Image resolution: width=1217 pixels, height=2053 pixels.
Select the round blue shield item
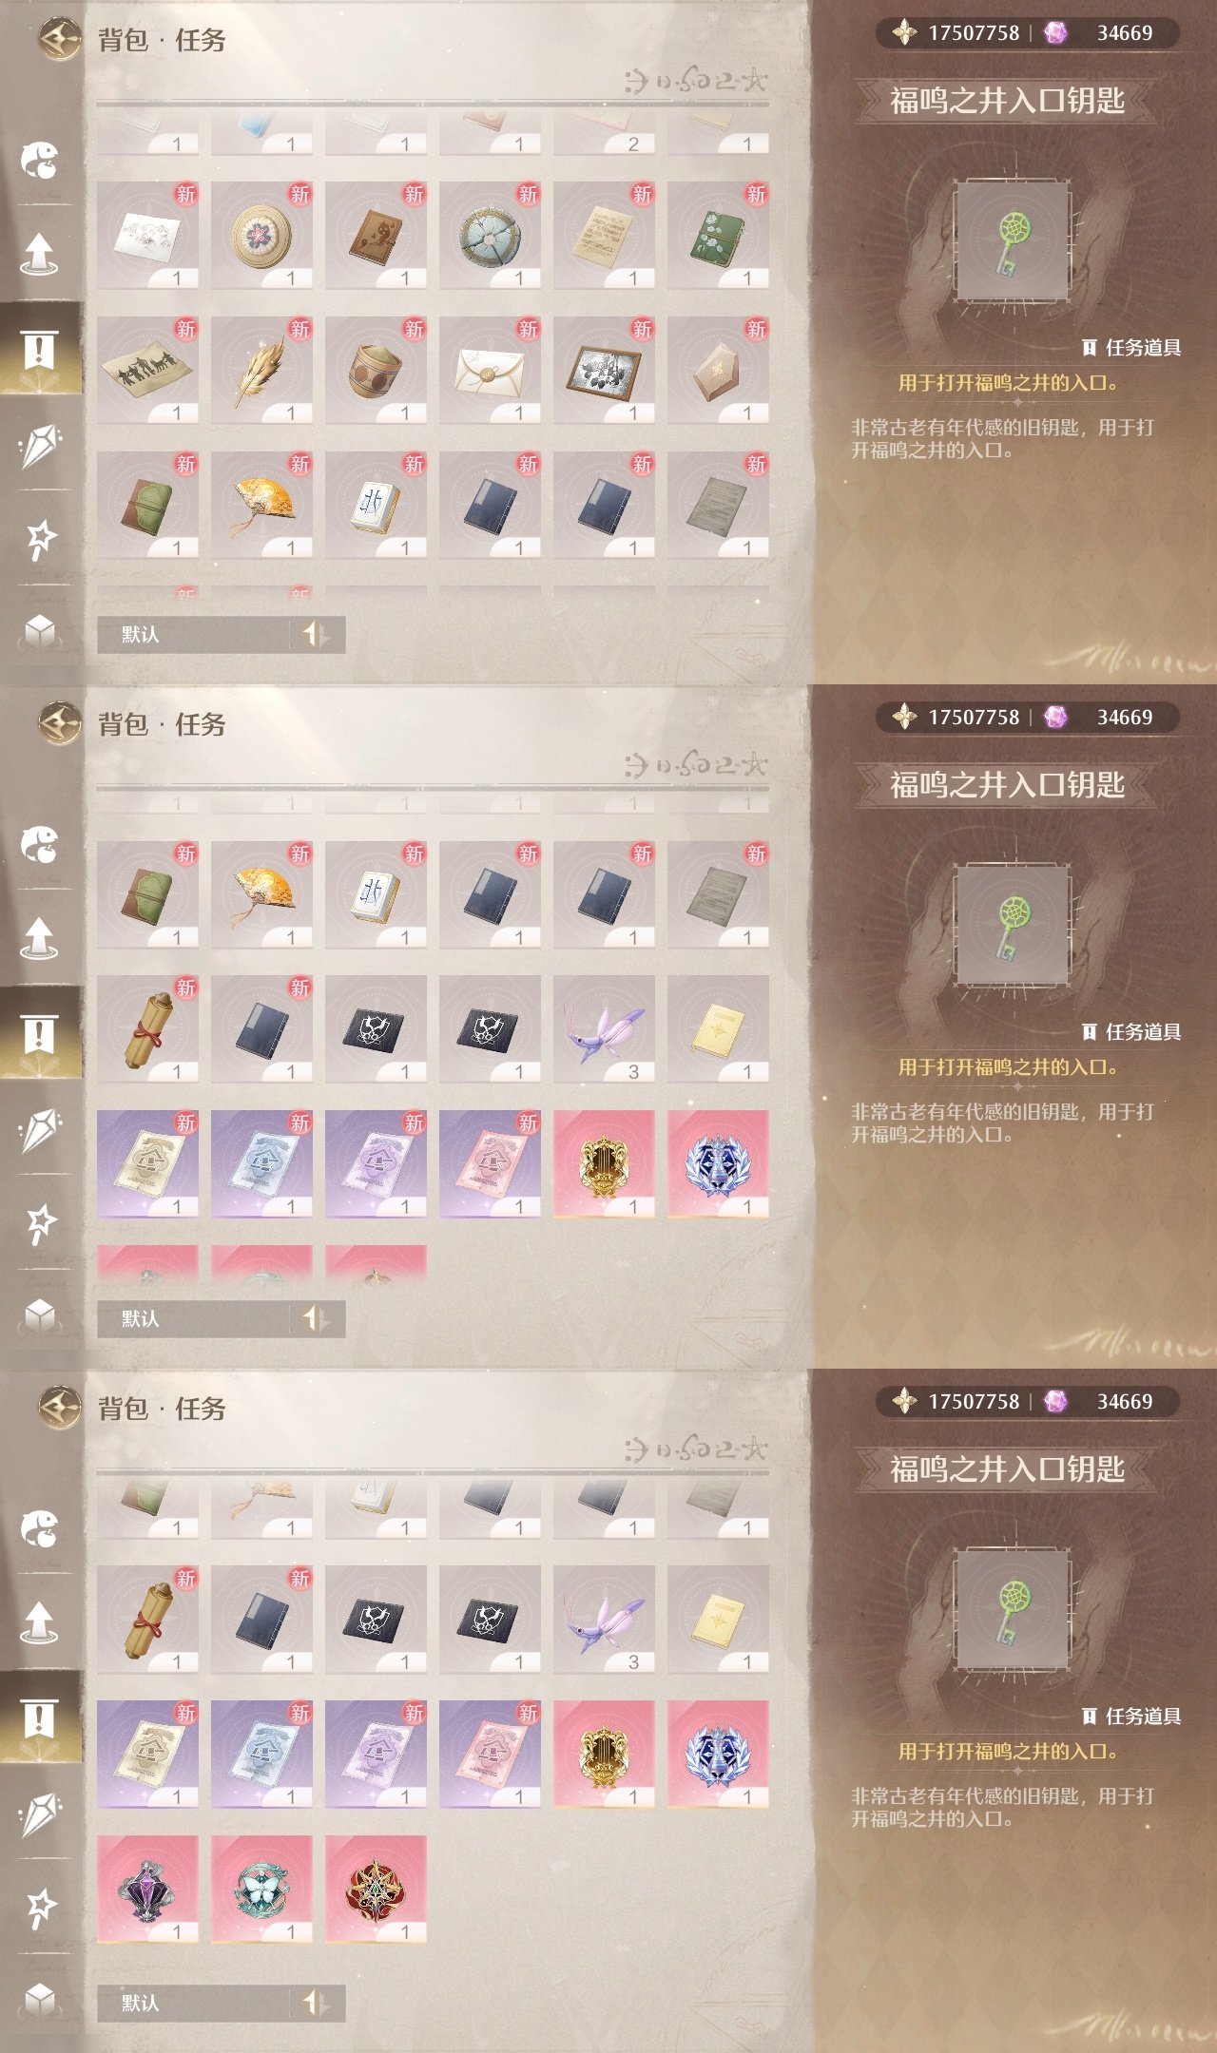[x=490, y=236]
